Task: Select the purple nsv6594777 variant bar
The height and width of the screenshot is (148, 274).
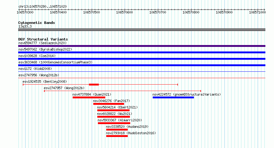Action: tap(142, 46)
